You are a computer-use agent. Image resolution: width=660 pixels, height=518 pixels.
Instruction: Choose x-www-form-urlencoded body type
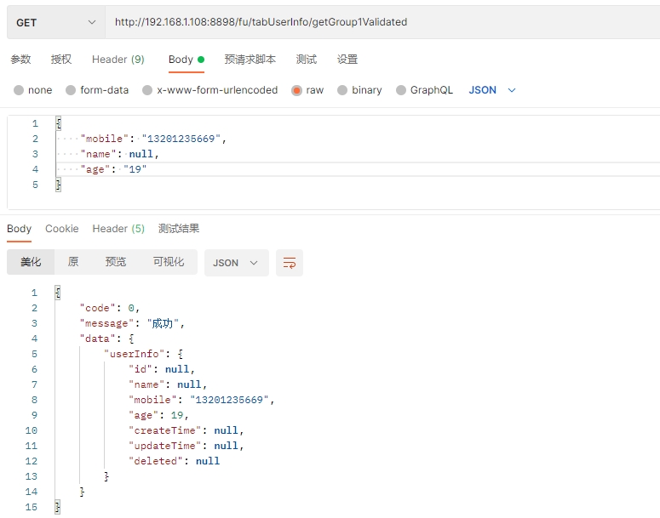[x=148, y=90]
